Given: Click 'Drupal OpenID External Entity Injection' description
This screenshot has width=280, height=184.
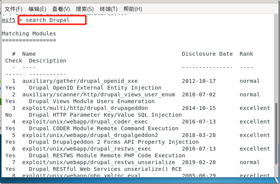Looking at the screenshot, I should tap(95, 88).
